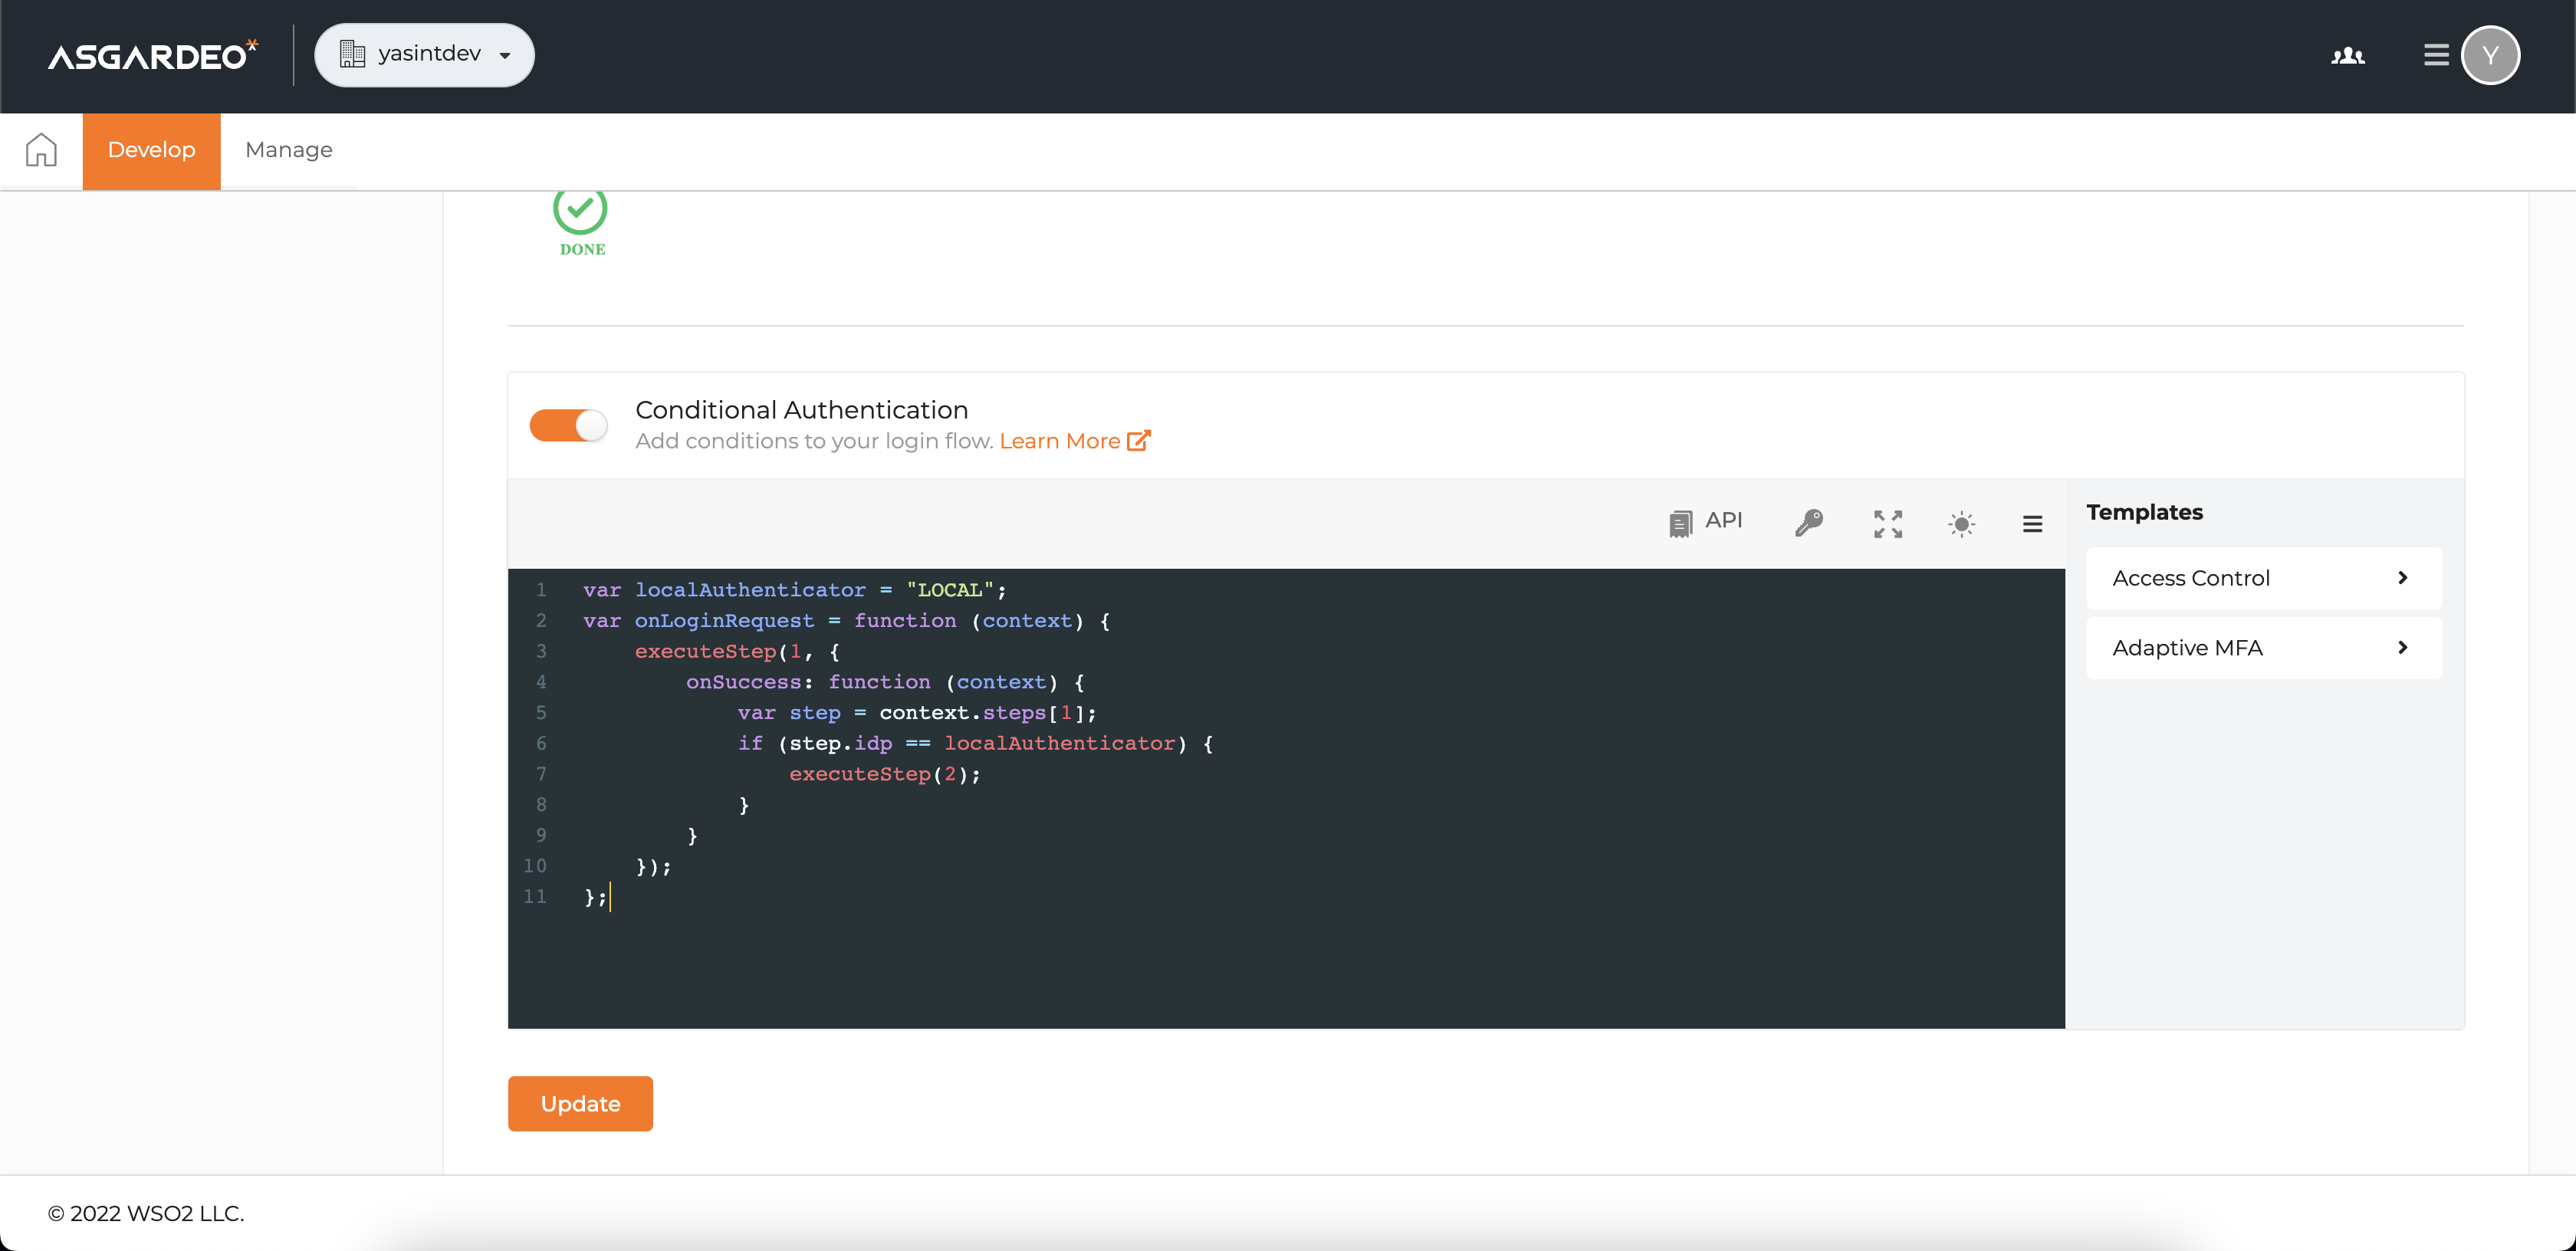Open the user avatar menu labeled Y
This screenshot has width=2576, height=1251.
(x=2491, y=55)
